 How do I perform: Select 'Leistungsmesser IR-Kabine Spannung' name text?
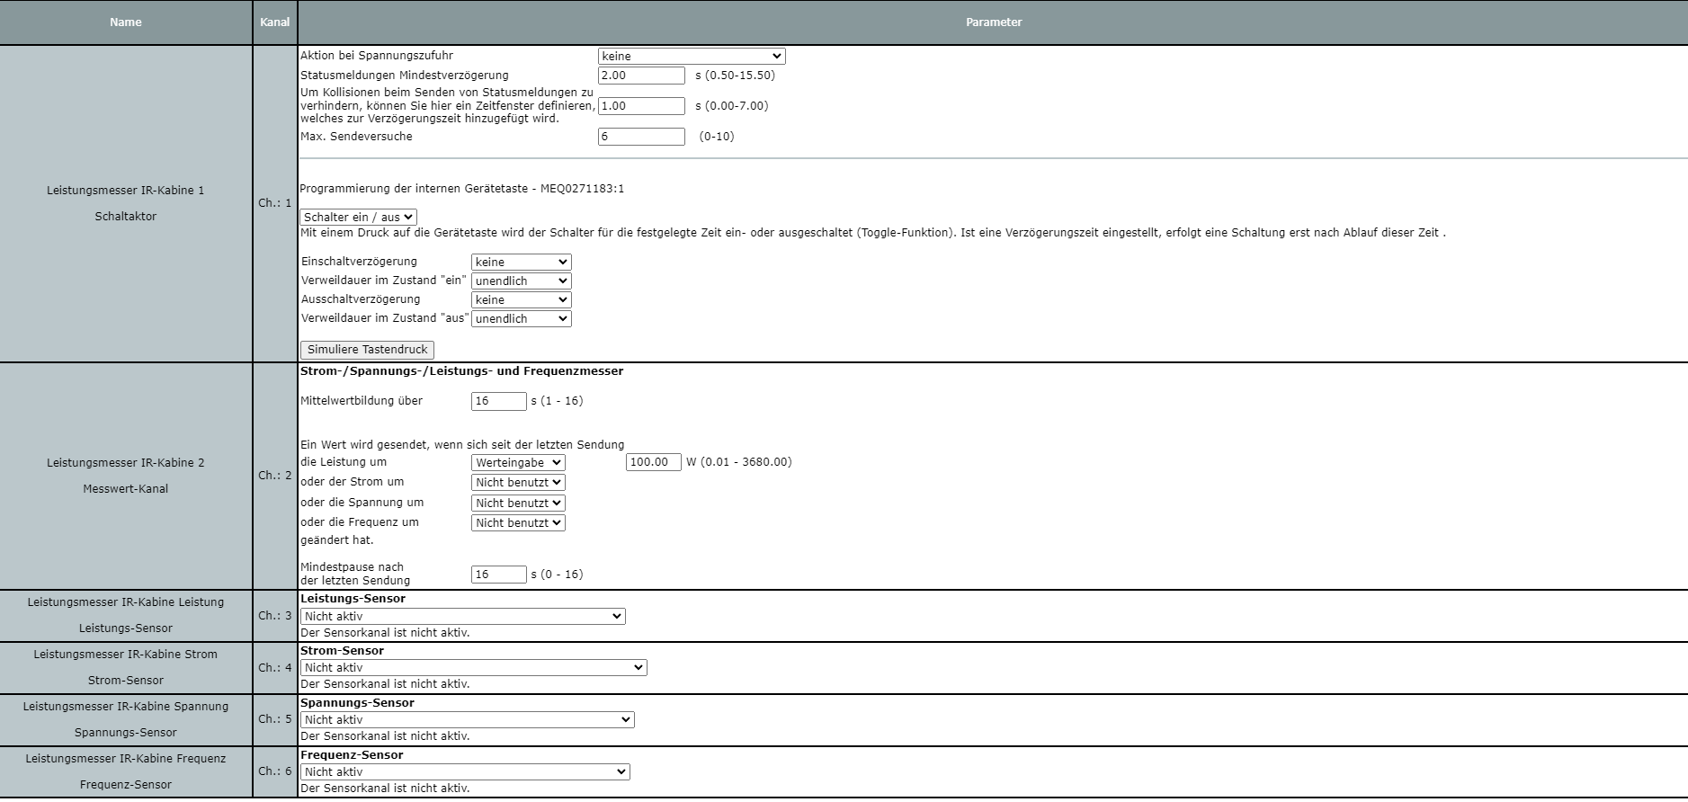[126, 707]
